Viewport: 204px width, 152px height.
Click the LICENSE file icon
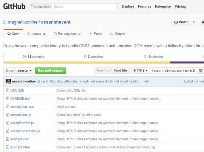pos(8,90)
